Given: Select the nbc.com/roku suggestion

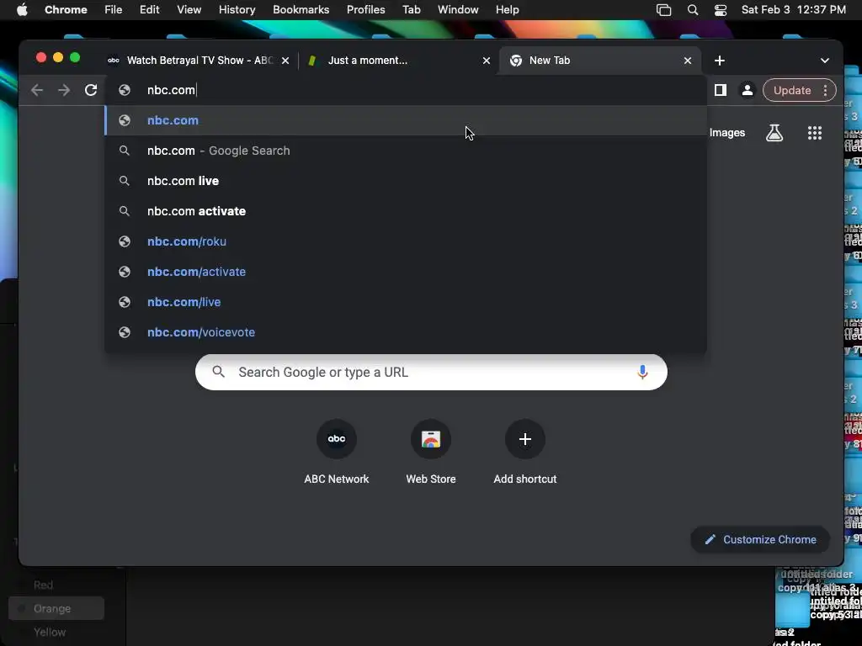Looking at the screenshot, I should pos(406,241).
